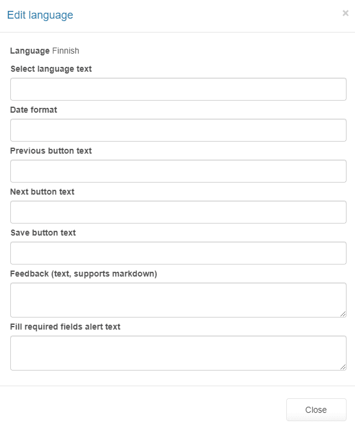
Task: Click the "Finnish" language value text
Action: tap(66, 51)
